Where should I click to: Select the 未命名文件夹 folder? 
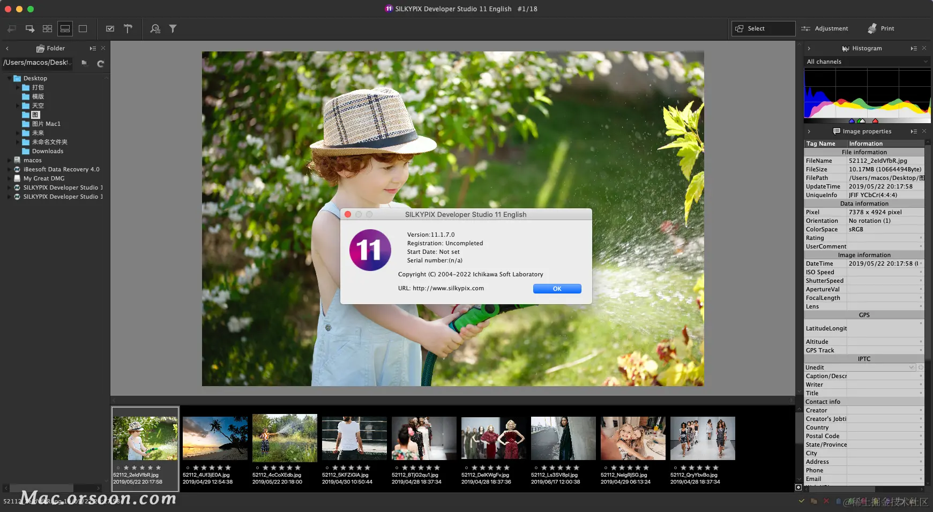(50, 142)
